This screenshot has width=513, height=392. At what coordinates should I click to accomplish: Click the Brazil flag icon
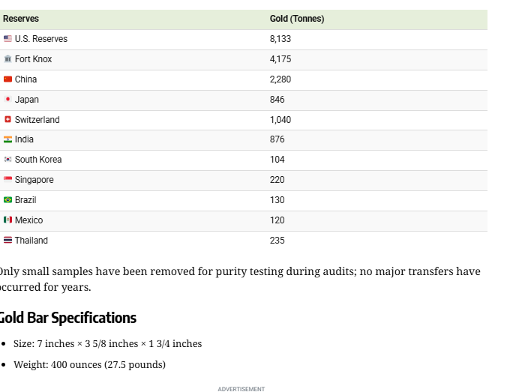pyautogui.click(x=7, y=200)
